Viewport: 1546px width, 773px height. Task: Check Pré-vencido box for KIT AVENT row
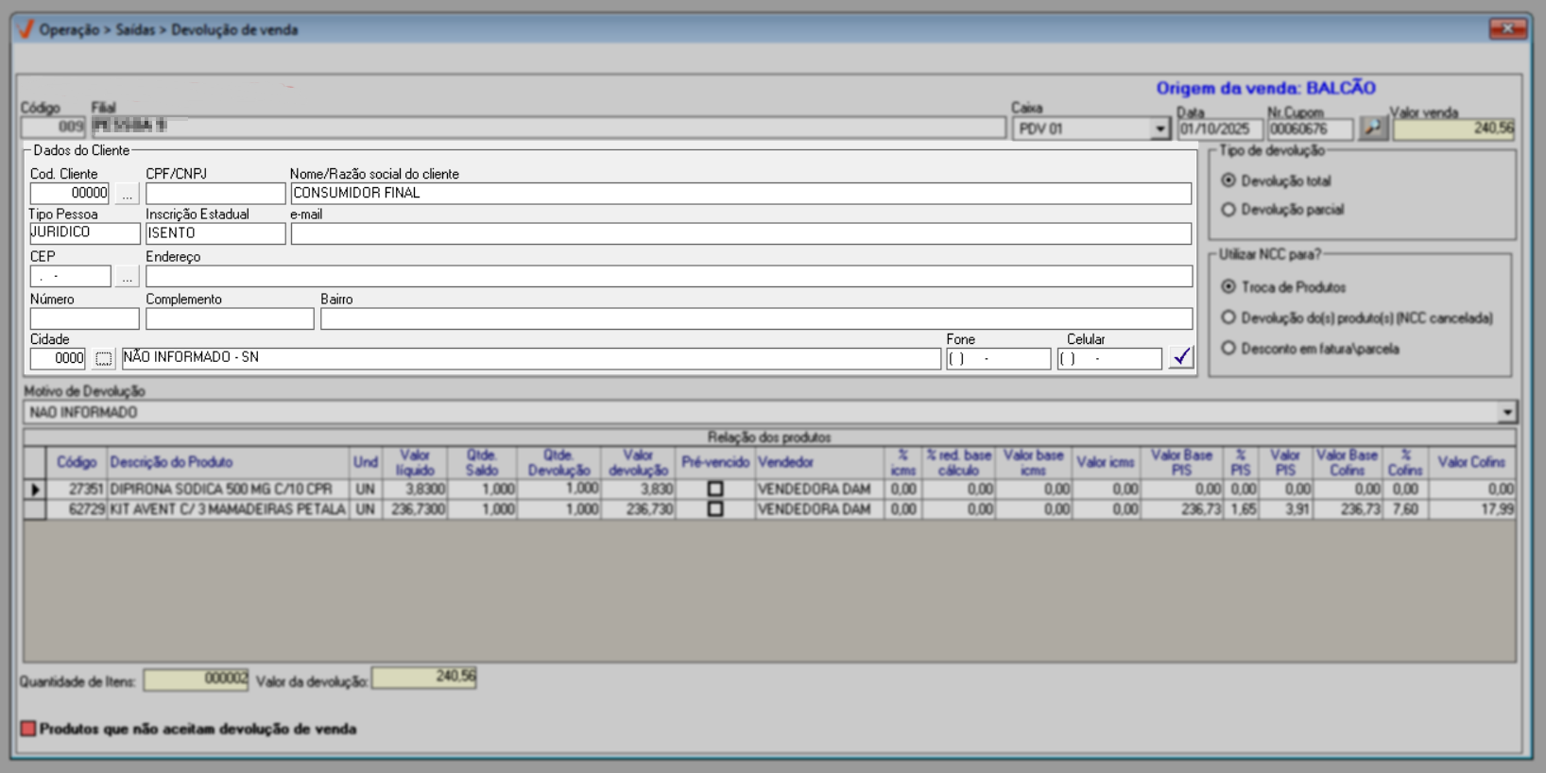tap(715, 509)
